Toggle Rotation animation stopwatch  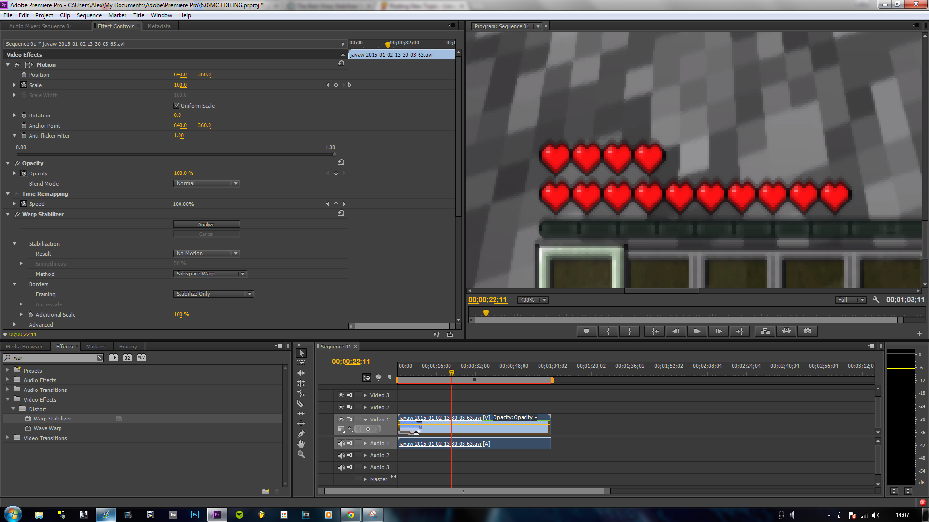24,116
